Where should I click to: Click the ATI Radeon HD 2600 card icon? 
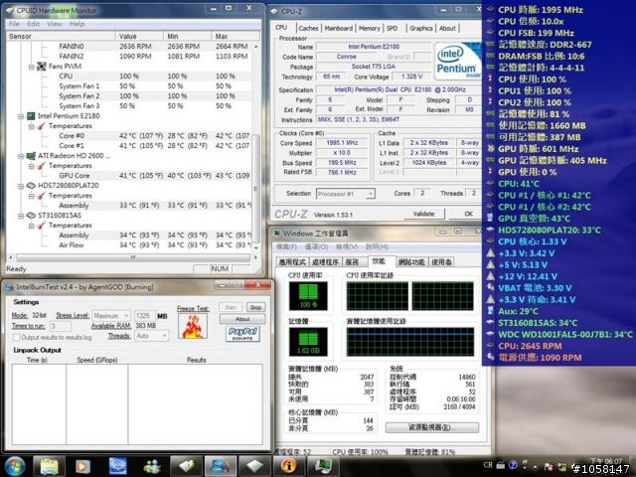click(31, 156)
